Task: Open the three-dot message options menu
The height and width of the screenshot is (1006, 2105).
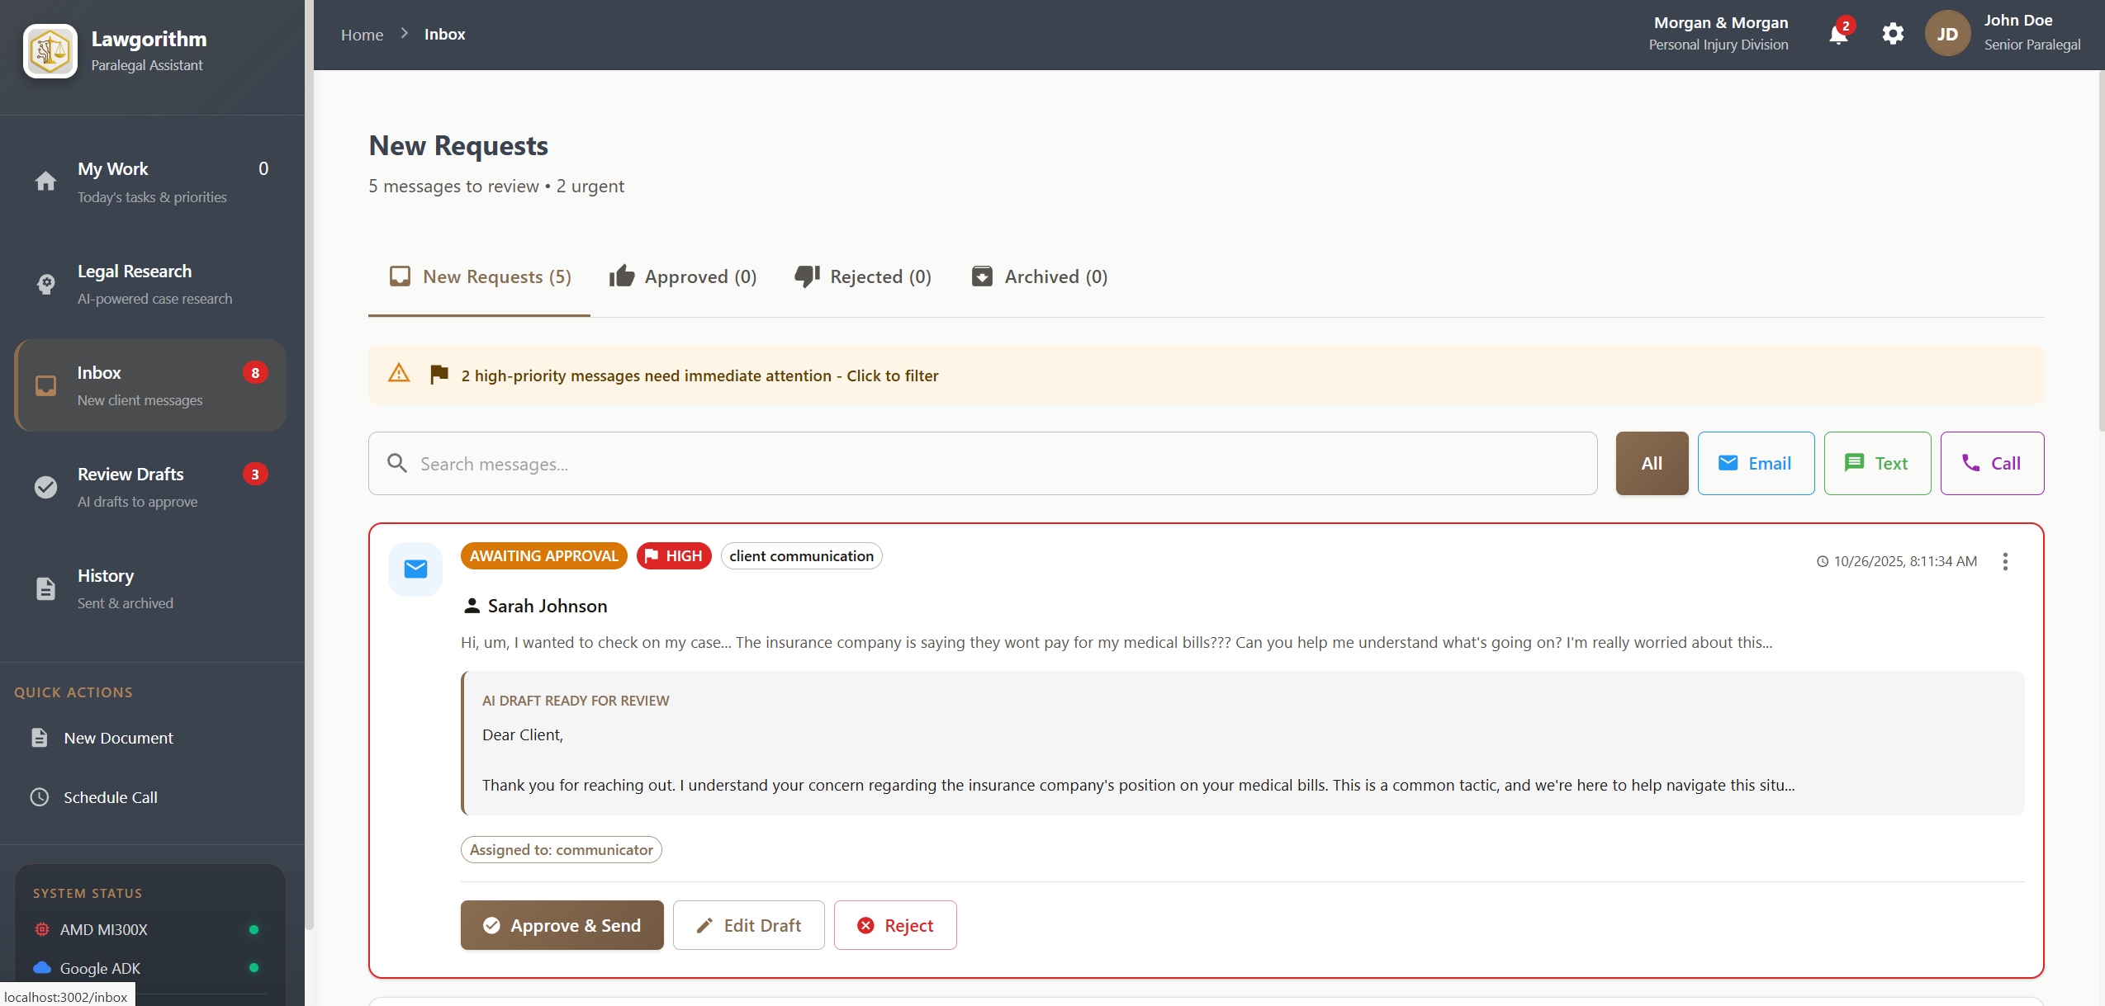Action: click(2004, 561)
